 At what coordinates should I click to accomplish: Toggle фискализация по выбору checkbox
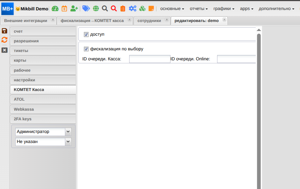click(x=86, y=49)
